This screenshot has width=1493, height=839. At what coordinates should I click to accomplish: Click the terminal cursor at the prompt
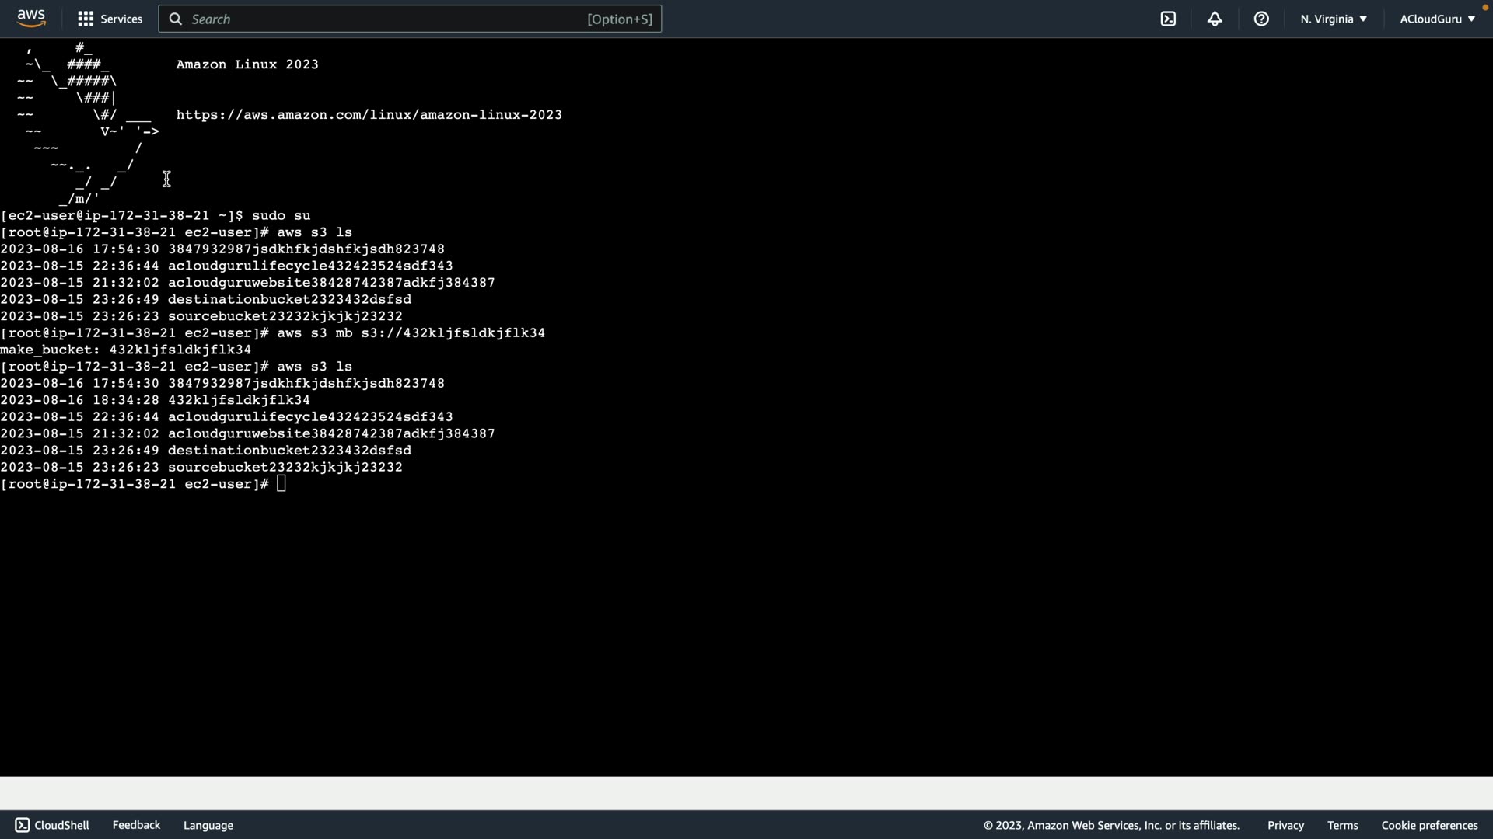(281, 484)
